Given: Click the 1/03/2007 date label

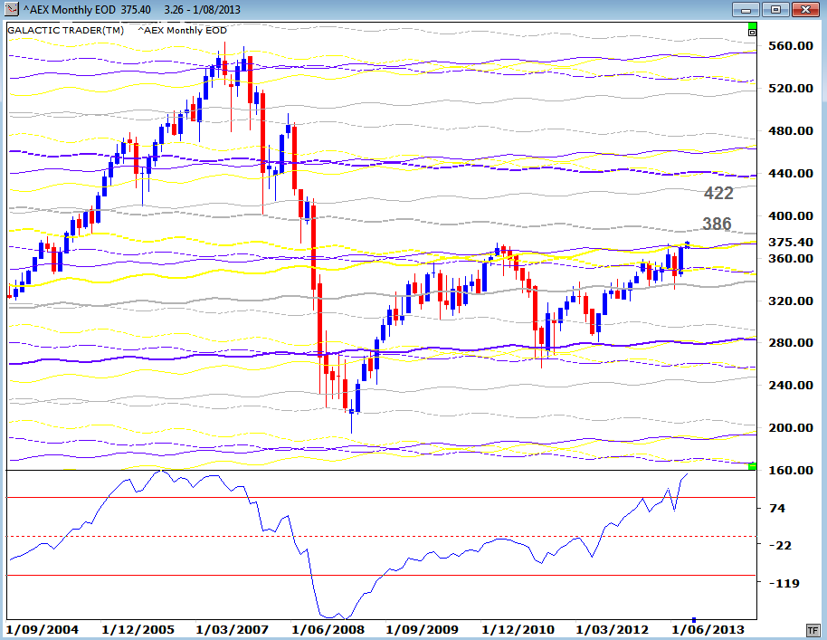Looking at the screenshot, I should pyautogui.click(x=232, y=629).
